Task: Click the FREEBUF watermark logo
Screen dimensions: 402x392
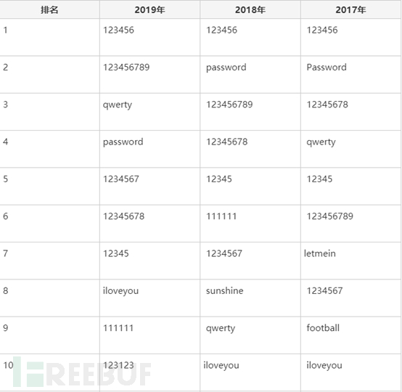Action: pos(82,372)
